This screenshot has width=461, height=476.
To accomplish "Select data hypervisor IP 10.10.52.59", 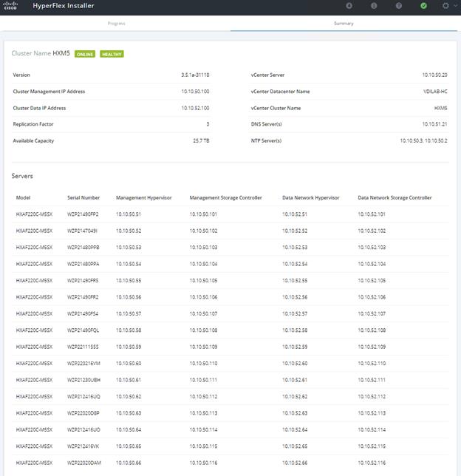I will pos(295,347).
